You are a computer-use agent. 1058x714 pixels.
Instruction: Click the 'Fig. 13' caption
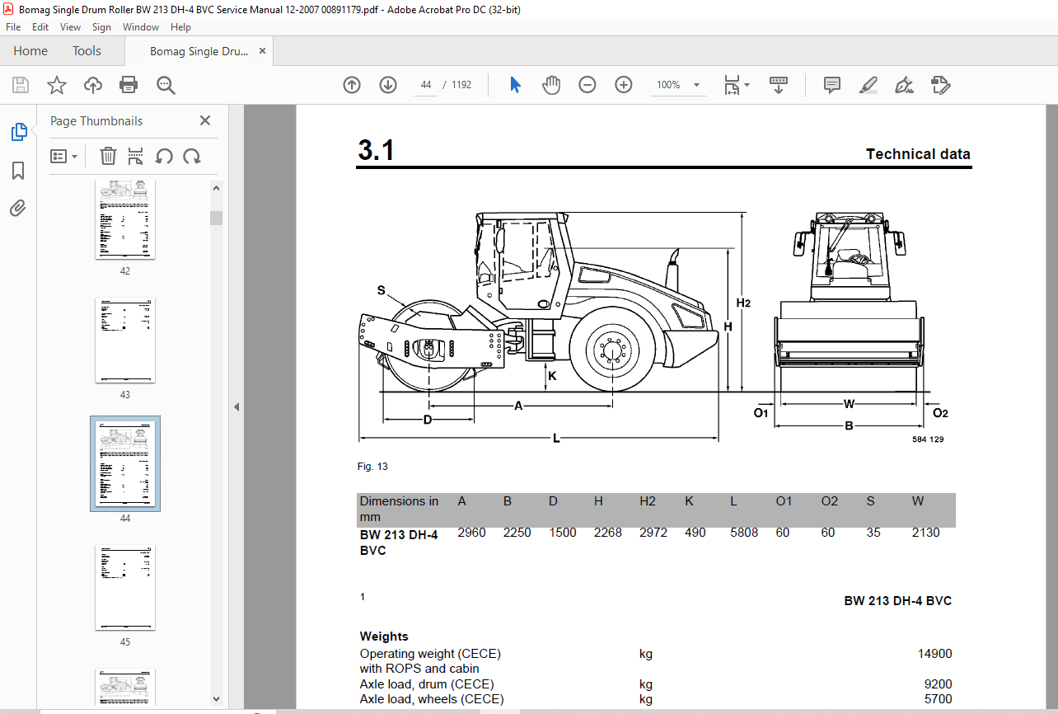(372, 467)
